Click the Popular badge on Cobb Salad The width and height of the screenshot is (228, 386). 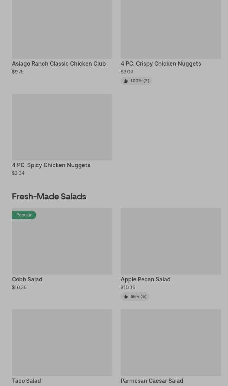click(x=24, y=215)
